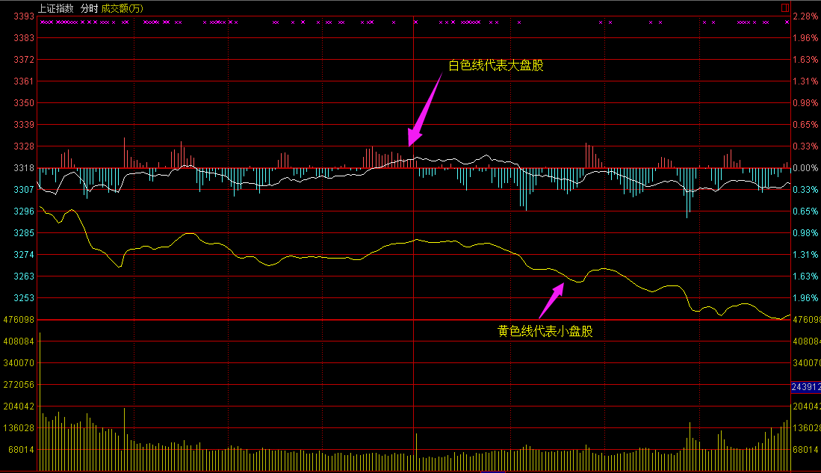Viewport: 821px width, 473px height.
Task: Click the red square icon at top-right corner
Action: (x=784, y=7)
